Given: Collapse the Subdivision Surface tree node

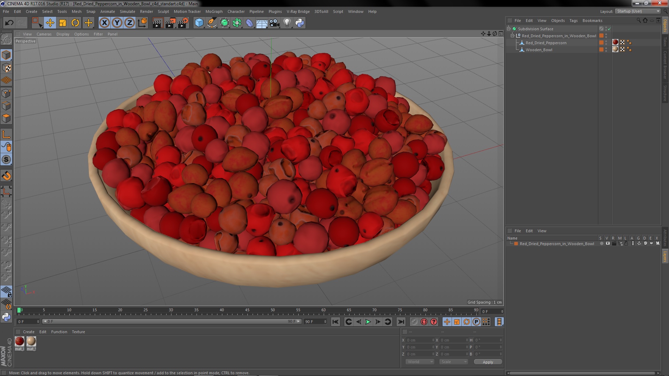Looking at the screenshot, I should point(509,29).
